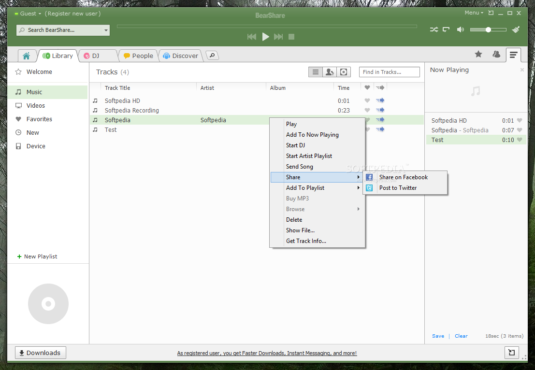Favorite Test in Now Playing list
Viewport: 535px width, 370px height.
click(520, 140)
